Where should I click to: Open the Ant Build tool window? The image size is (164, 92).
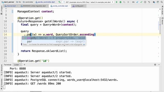[162, 10]
